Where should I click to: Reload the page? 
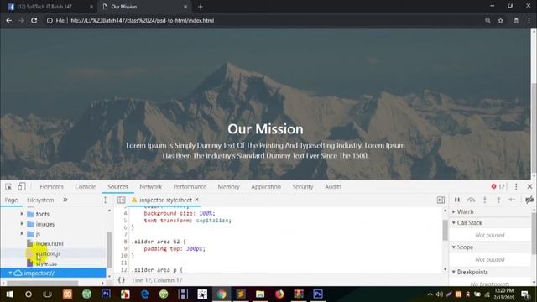tap(34, 20)
